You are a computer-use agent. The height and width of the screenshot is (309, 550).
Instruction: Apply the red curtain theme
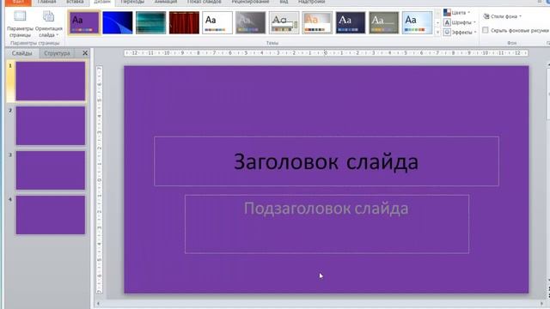[x=184, y=22]
